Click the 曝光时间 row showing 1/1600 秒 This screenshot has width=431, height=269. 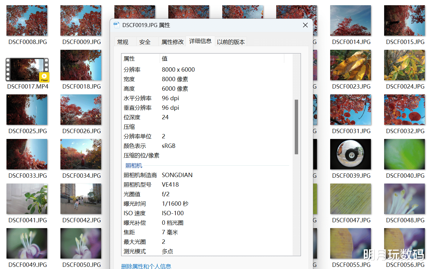click(x=207, y=204)
